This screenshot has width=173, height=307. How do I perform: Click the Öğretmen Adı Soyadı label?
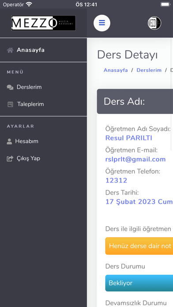coord(138,129)
